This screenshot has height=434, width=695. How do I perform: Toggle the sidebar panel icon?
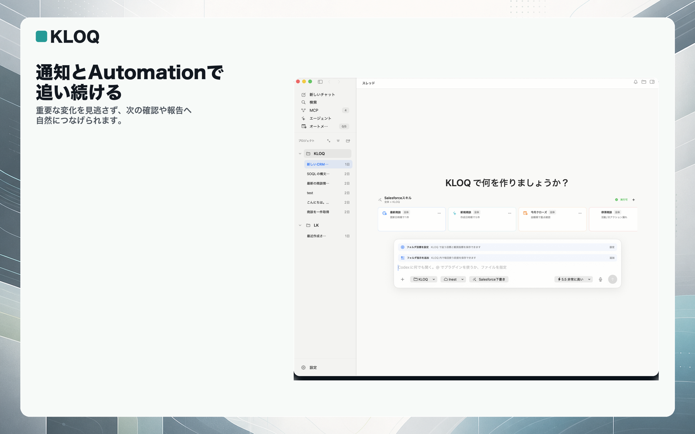point(320,82)
